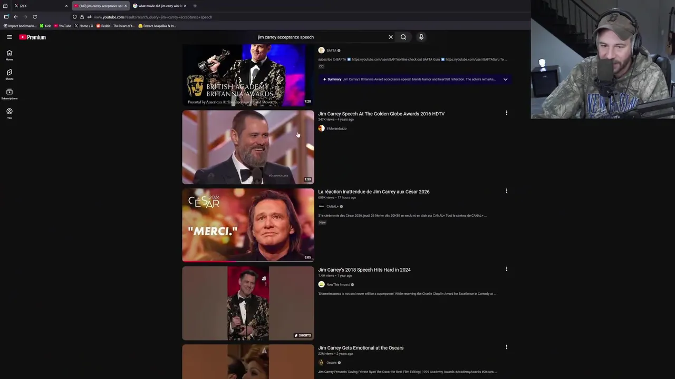Click the magnifier search button
Viewport: 675px width, 379px height.
pos(403,37)
